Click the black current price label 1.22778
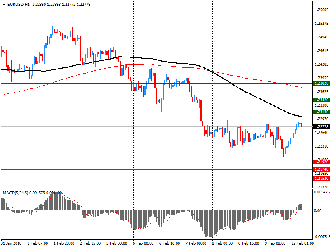 pyautogui.click(x=321, y=126)
